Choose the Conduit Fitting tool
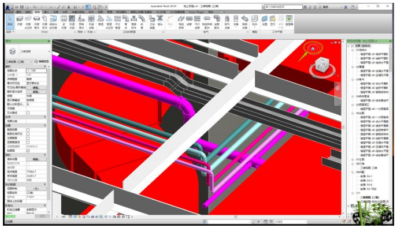 (x=217, y=21)
